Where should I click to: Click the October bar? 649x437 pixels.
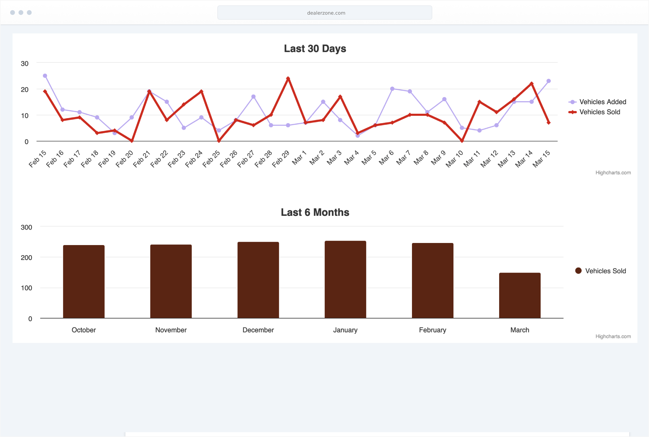tap(84, 281)
